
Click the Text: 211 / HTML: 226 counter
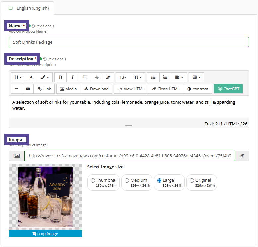click(226, 124)
